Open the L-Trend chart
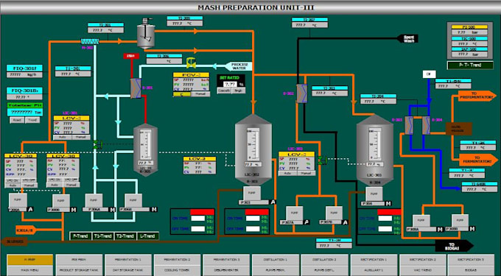The height and width of the screenshot is (276, 501). (147, 236)
